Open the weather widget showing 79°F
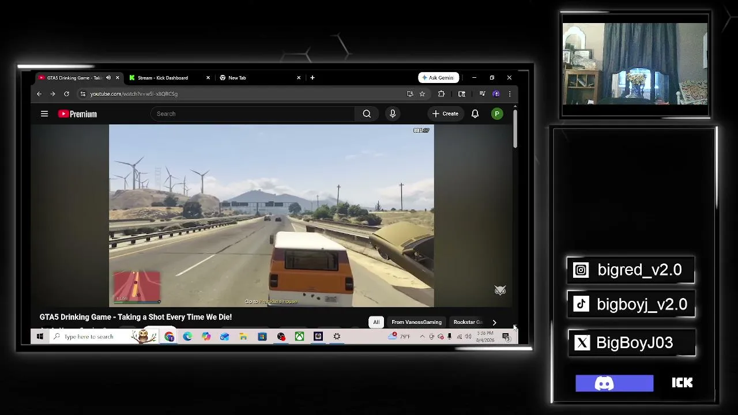This screenshot has height=415, width=738. click(x=399, y=337)
